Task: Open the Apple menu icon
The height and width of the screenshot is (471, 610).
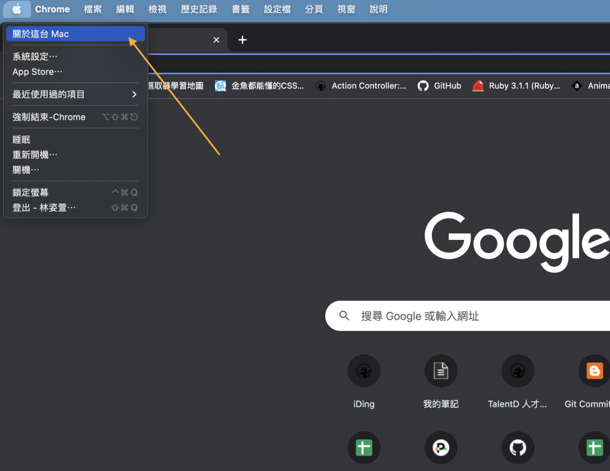Action: (x=17, y=9)
